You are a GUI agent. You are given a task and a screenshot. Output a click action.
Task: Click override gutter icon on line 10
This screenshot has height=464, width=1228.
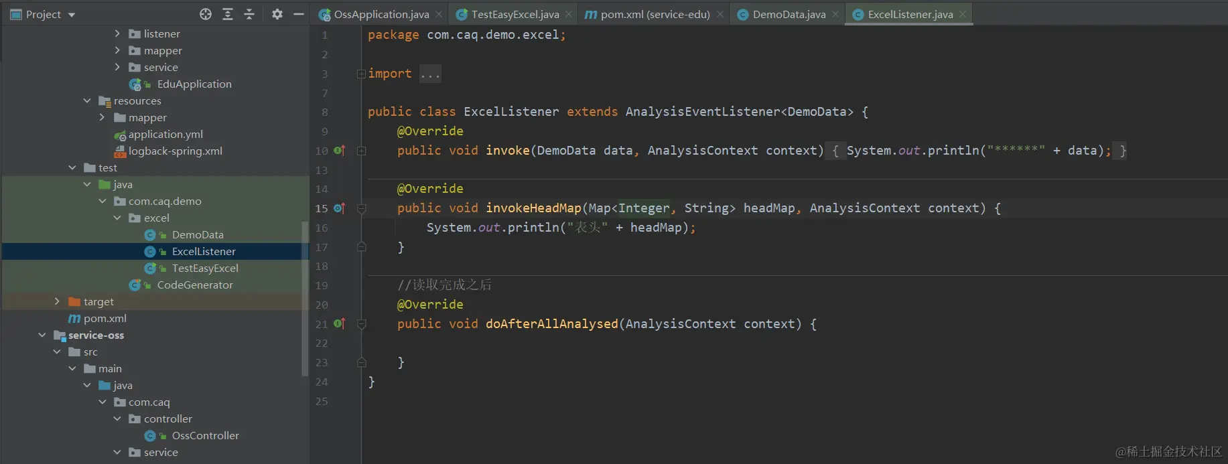pyautogui.click(x=340, y=151)
